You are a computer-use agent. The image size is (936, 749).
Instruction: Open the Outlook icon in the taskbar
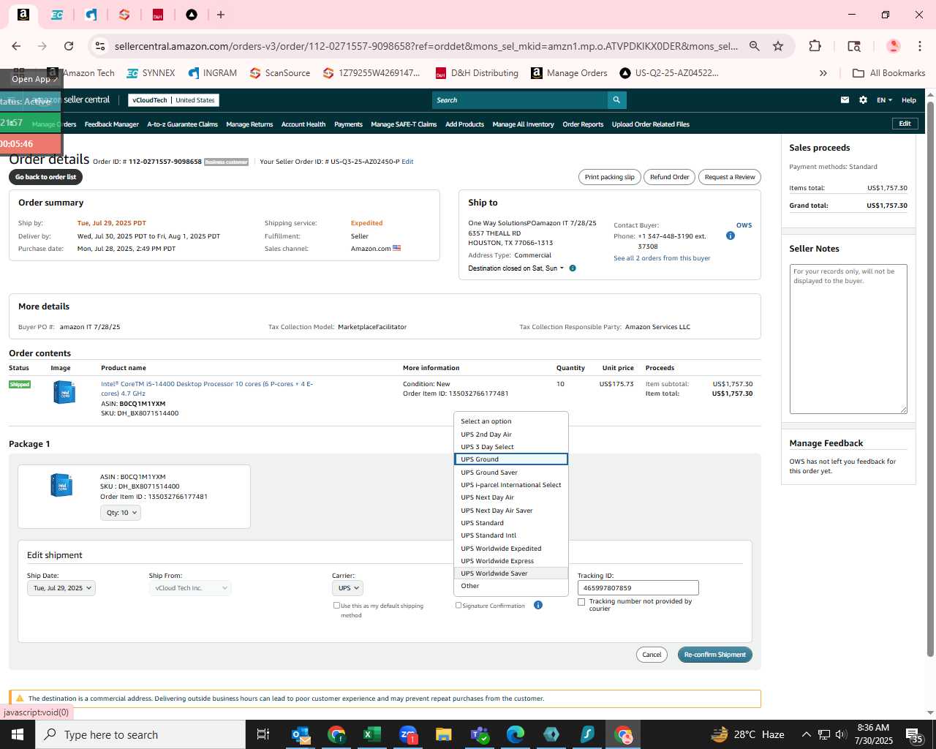click(x=301, y=734)
